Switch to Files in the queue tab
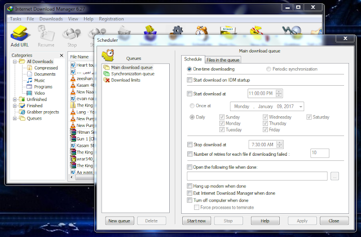This screenshot has height=237, width=361. pyautogui.click(x=223, y=60)
